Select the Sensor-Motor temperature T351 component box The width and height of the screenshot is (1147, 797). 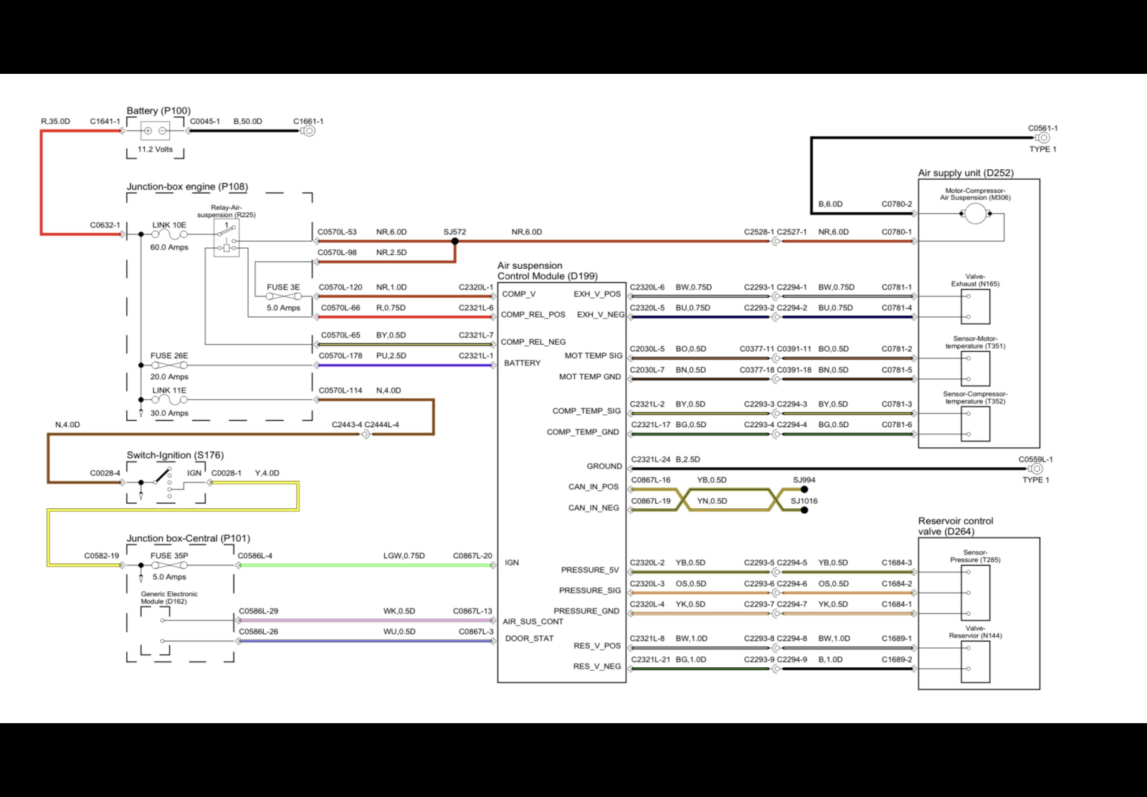975,368
